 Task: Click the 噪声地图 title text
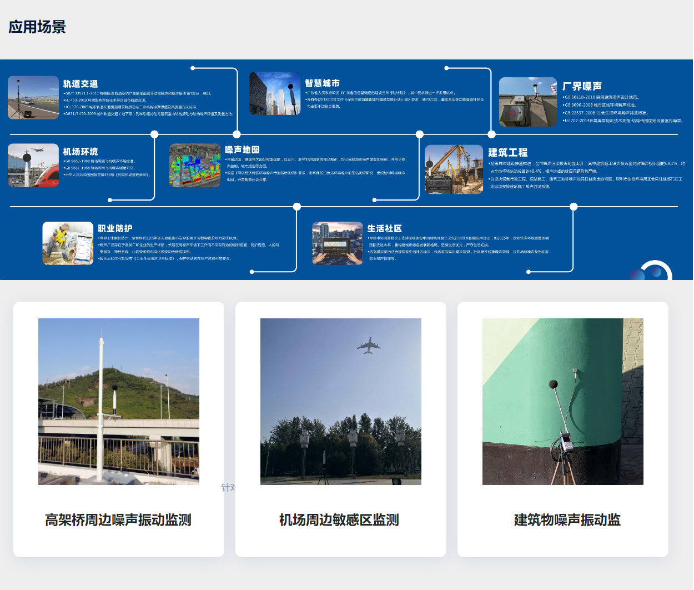click(242, 150)
